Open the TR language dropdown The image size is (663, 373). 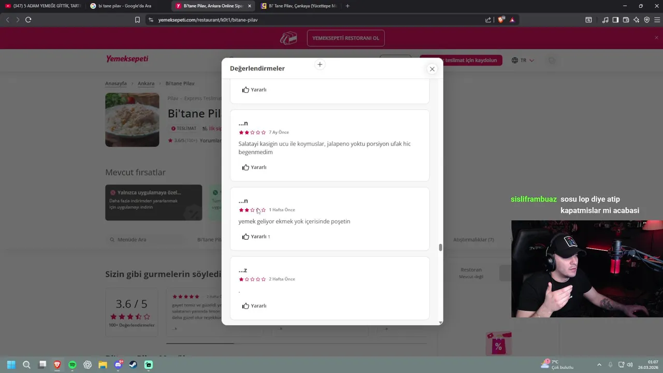[523, 60]
